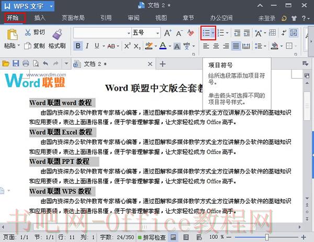Screen dimensions: 314x242
Task: Apply character shading
Action: coord(177,46)
